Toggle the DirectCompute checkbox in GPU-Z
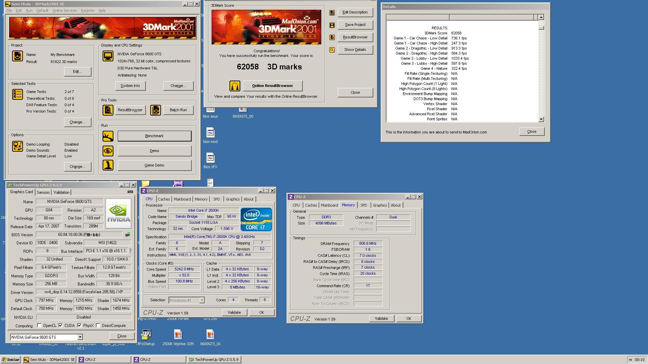Image resolution: width=648 pixels, height=364 pixels. click(98, 326)
